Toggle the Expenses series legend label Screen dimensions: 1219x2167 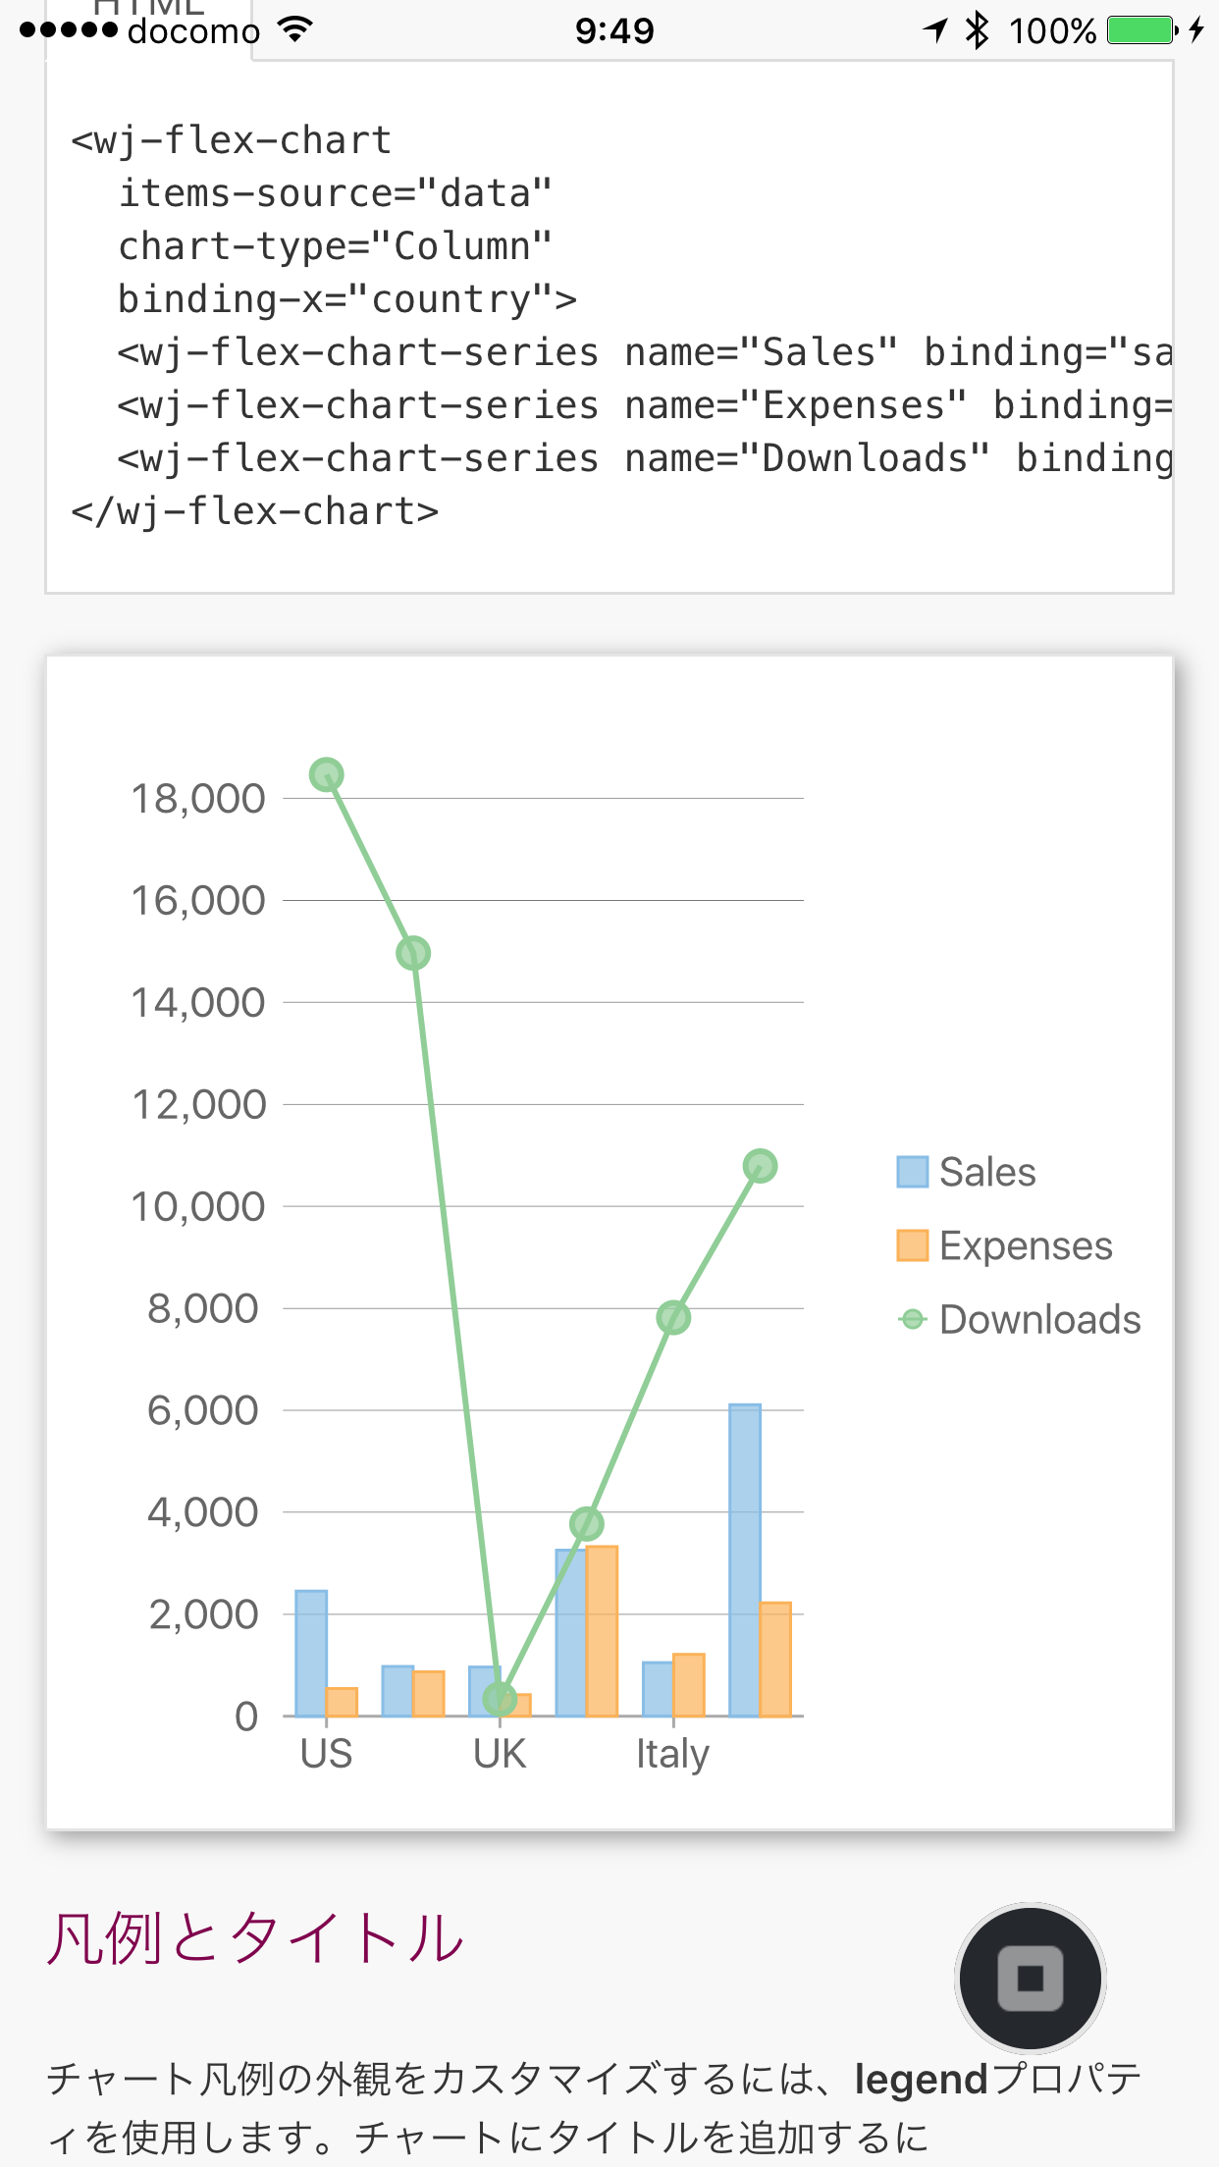[1025, 1246]
